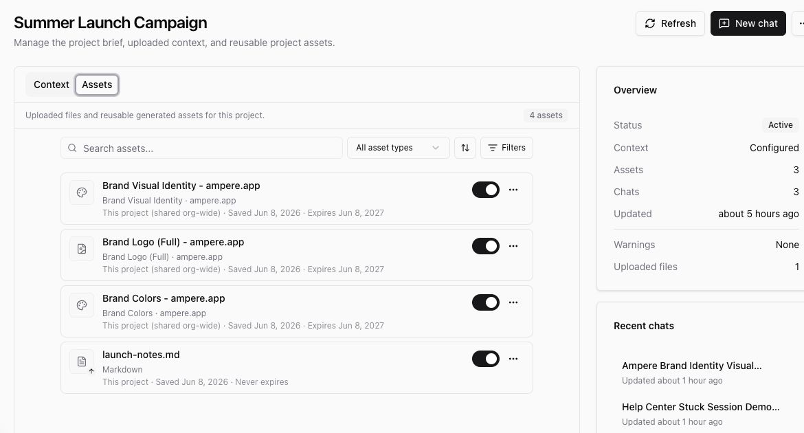Click the sort order arrows icon
Screen dimensions: 804x433
coord(465,148)
